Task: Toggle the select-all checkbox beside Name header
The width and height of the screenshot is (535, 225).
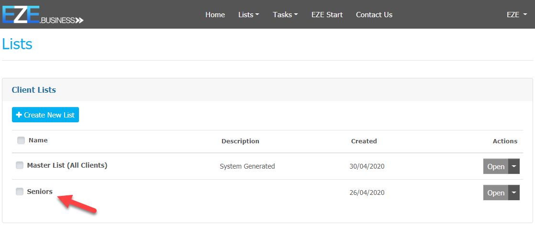Action: (21, 140)
